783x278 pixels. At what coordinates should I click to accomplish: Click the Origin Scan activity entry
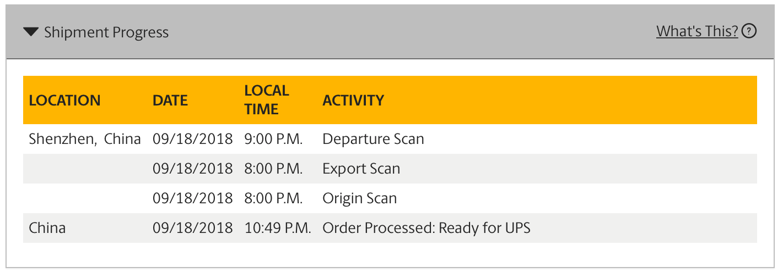[359, 198]
